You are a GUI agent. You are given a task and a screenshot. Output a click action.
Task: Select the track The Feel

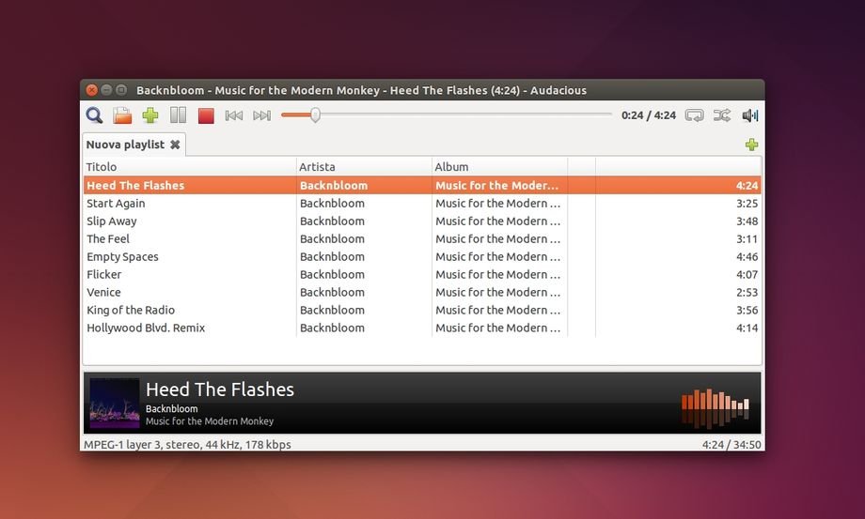pyautogui.click(x=422, y=239)
